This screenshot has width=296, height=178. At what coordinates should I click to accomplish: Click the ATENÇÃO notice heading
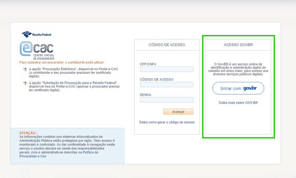tap(28, 133)
